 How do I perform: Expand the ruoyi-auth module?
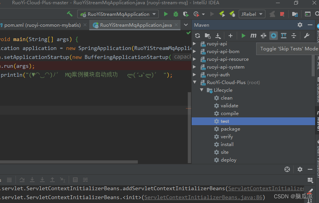pos(194,74)
